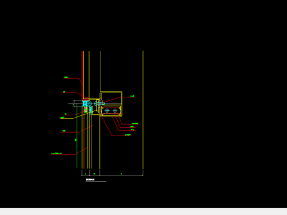
Task: Select the leftmost dimension value on the bottom dimension line
Action: coord(86,174)
